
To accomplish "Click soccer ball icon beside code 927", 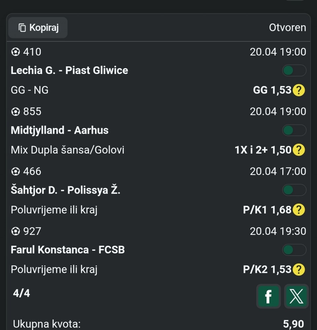I will pos(16,231).
